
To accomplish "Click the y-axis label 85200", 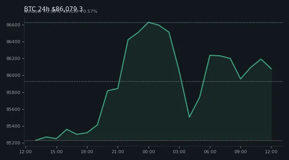I will [13, 143].
